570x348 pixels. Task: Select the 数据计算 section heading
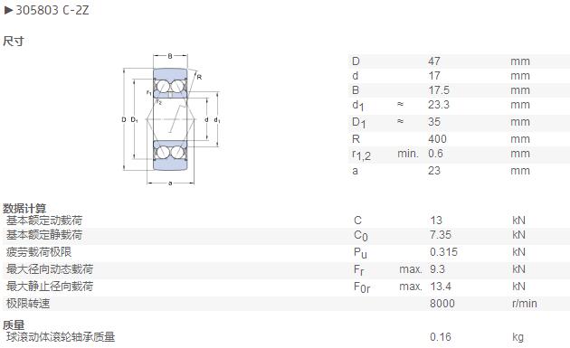[x=24, y=209]
